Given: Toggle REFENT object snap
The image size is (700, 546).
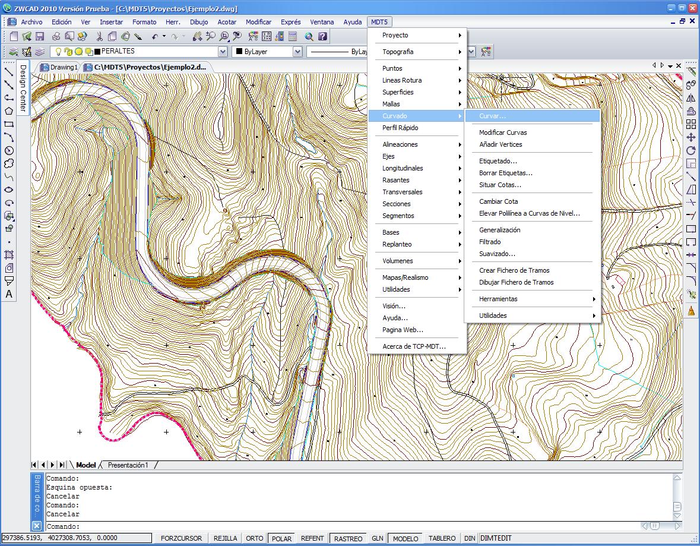Looking at the screenshot, I should click(312, 538).
